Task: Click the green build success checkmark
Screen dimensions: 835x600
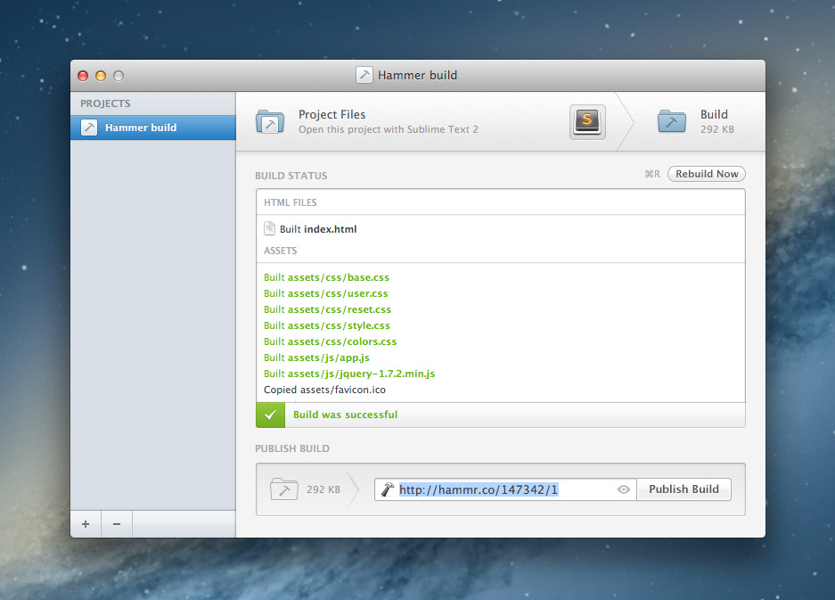Action: [270, 415]
